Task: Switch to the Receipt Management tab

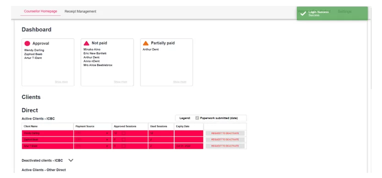Action: click(x=81, y=11)
